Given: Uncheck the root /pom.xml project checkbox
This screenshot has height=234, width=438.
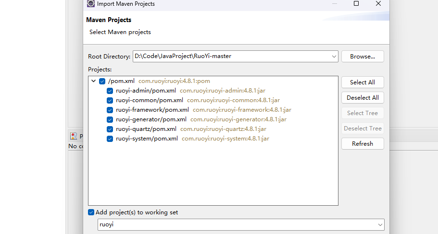Looking at the screenshot, I should click(102, 82).
